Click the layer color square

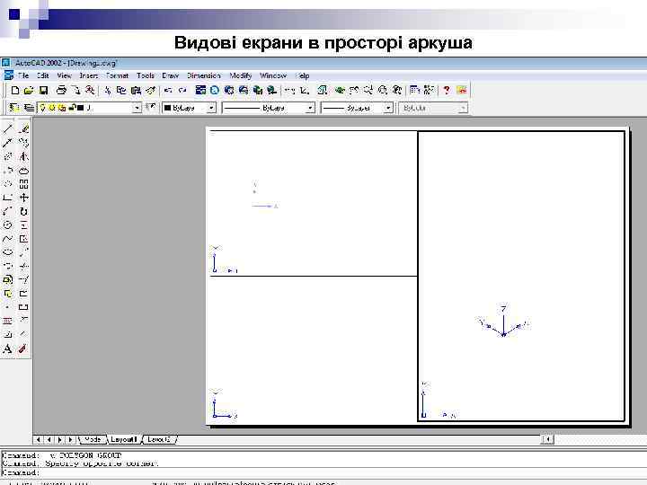81,108
